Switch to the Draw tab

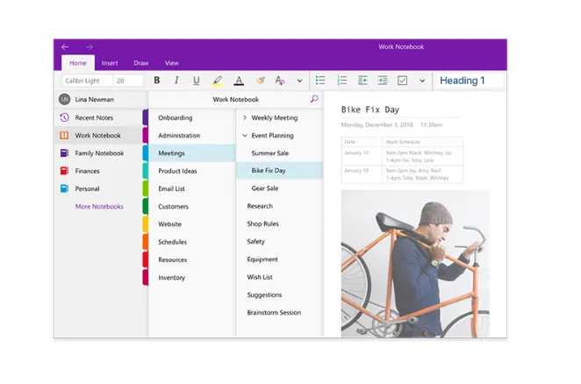click(x=141, y=63)
